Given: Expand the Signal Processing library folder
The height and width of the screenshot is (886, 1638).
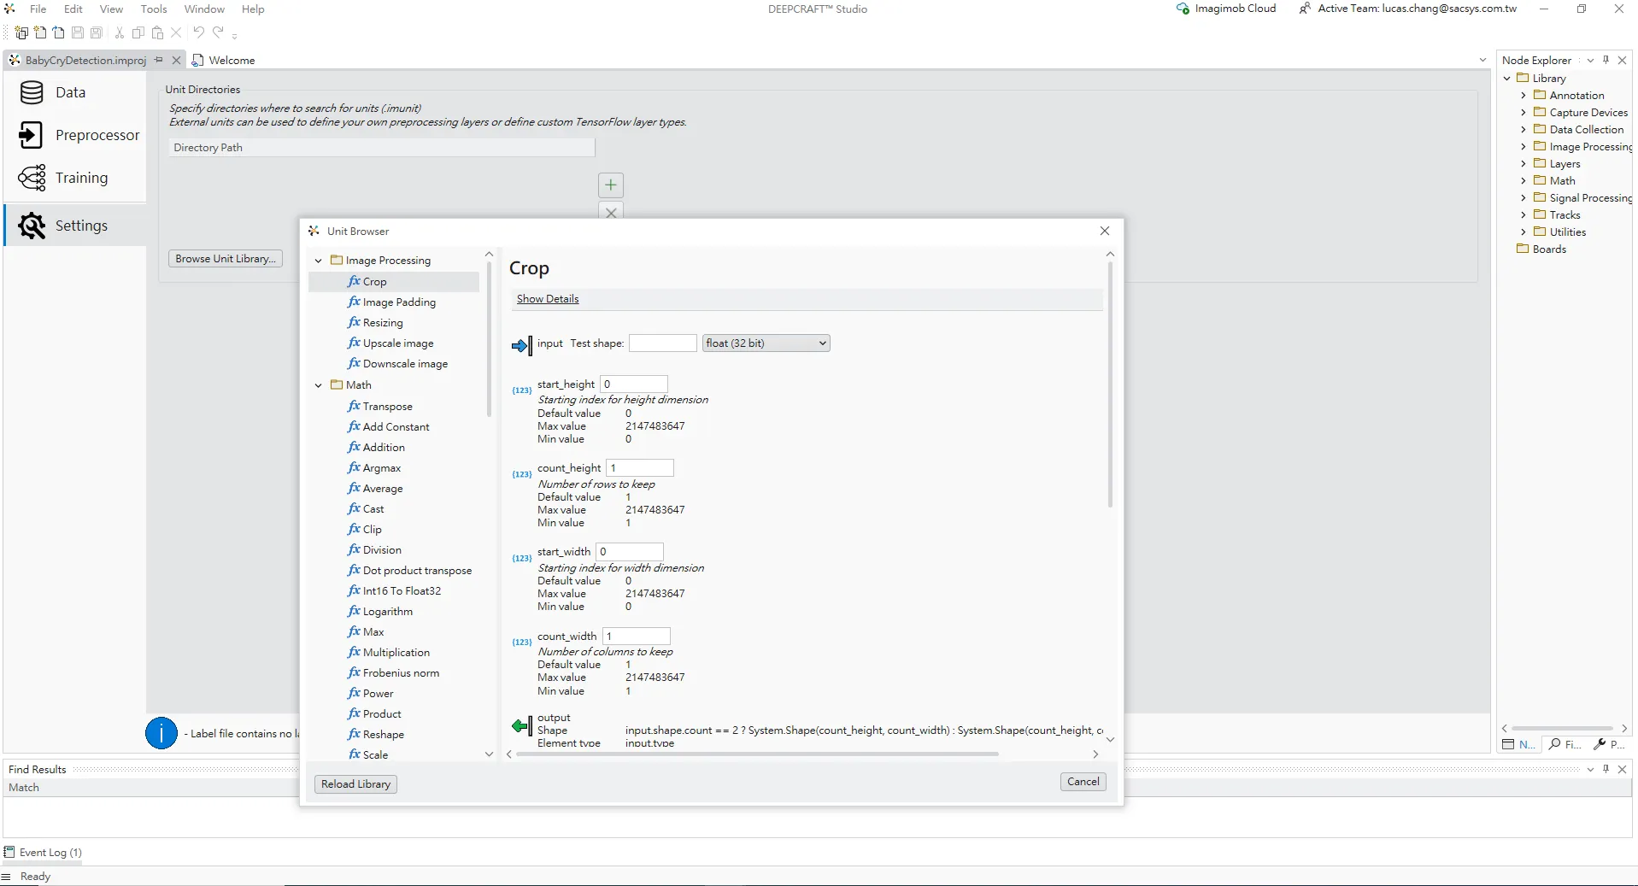Looking at the screenshot, I should [x=1523, y=198].
